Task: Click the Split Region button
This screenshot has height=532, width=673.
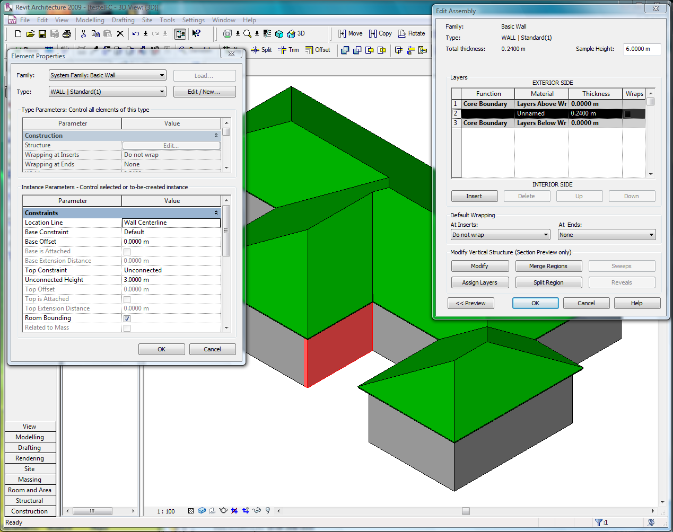Action: pos(548,282)
